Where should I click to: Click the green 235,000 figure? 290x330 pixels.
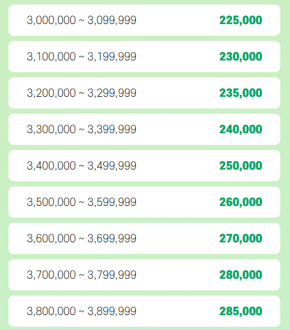[x=241, y=93]
